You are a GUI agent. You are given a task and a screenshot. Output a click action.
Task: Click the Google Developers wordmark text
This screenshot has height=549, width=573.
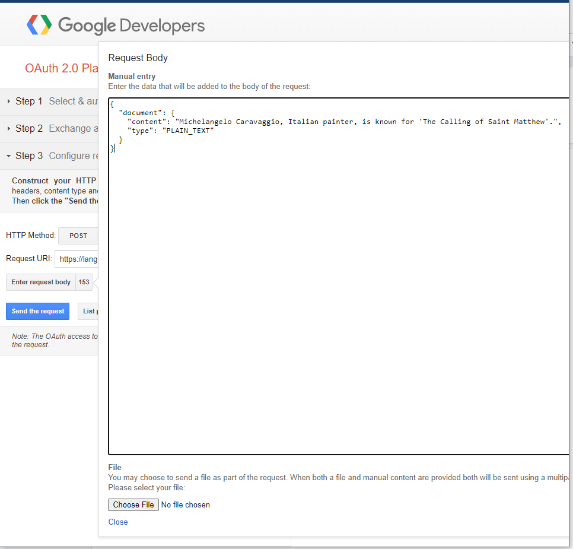coord(131,26)
